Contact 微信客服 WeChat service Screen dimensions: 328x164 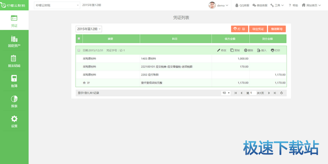(x=260, y=5)
